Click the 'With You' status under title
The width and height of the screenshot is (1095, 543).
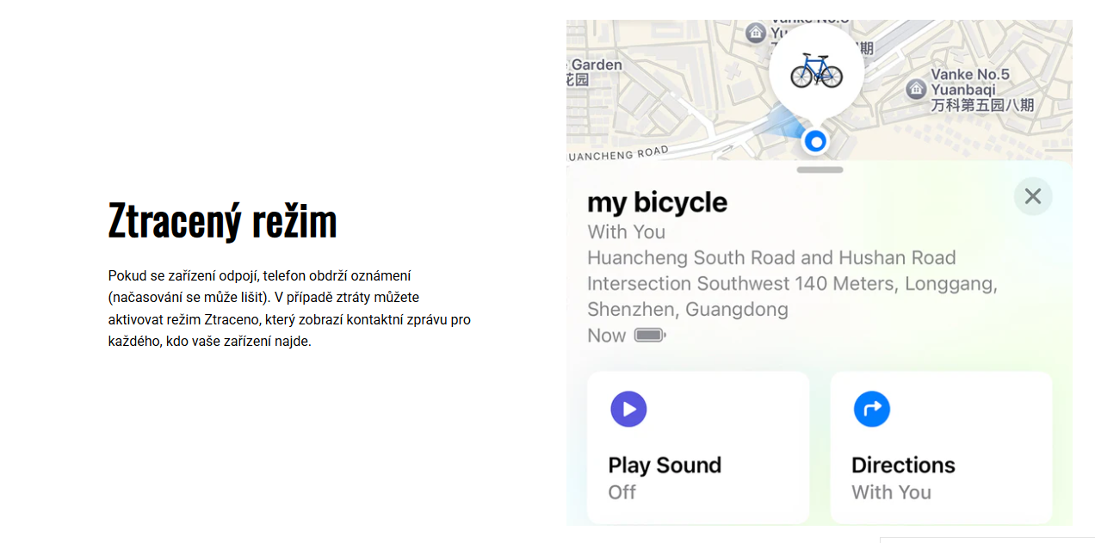(626, 232)
